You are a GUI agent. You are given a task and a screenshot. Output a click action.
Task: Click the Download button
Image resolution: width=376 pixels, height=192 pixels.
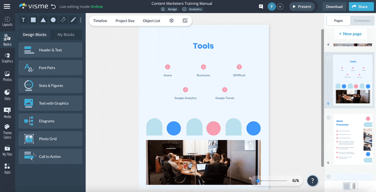tap(334, 7)
